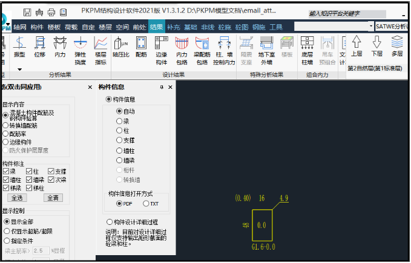This screenshot has width=411, height=263.
Task: Click the 梁主筋率 value field 2.5
Action: tap(41, 251)
